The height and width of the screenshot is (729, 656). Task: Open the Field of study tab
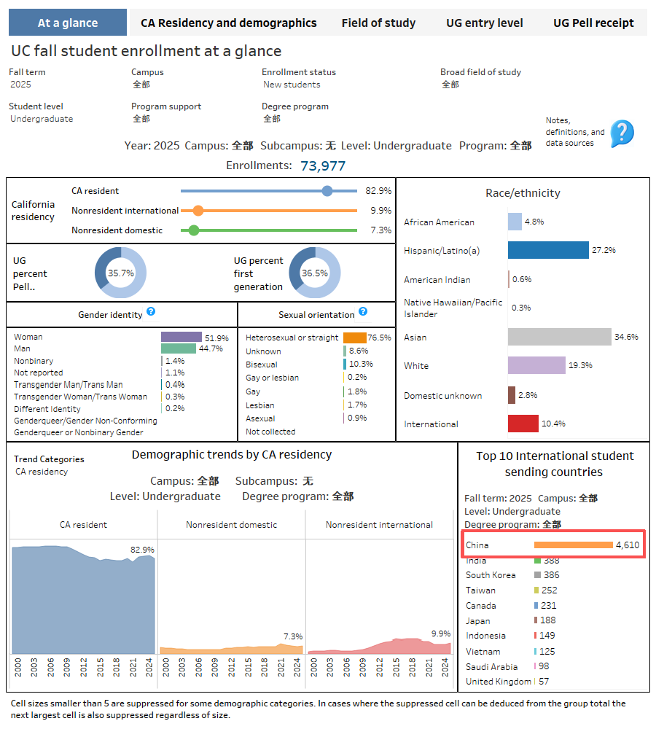pyautogui.click(x=378, y=23)
